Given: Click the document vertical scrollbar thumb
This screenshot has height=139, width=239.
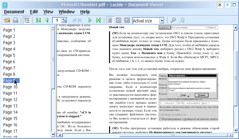Looking at the screenshot, I should tap(236, 78).
